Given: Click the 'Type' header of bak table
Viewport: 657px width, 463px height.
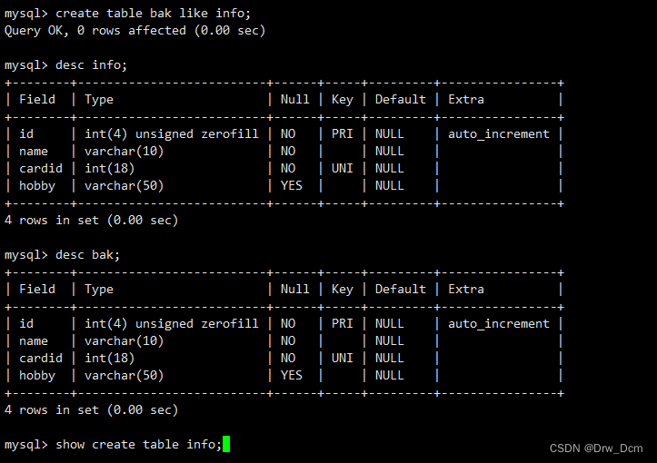Looking at the screenshot, I should click(x=99, y=290).
